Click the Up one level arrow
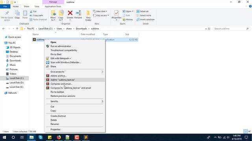252x141 pixels. (17, 29)
